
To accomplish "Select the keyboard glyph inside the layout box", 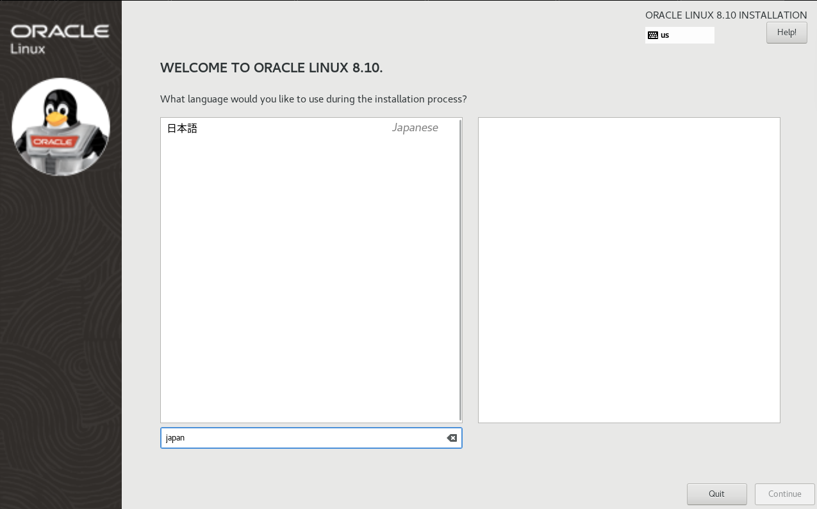I will [652, 35].
